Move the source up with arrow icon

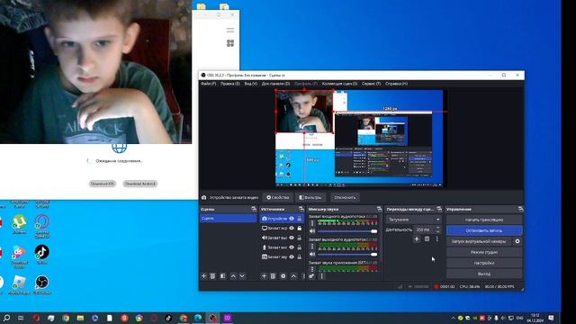coord(293,276)
